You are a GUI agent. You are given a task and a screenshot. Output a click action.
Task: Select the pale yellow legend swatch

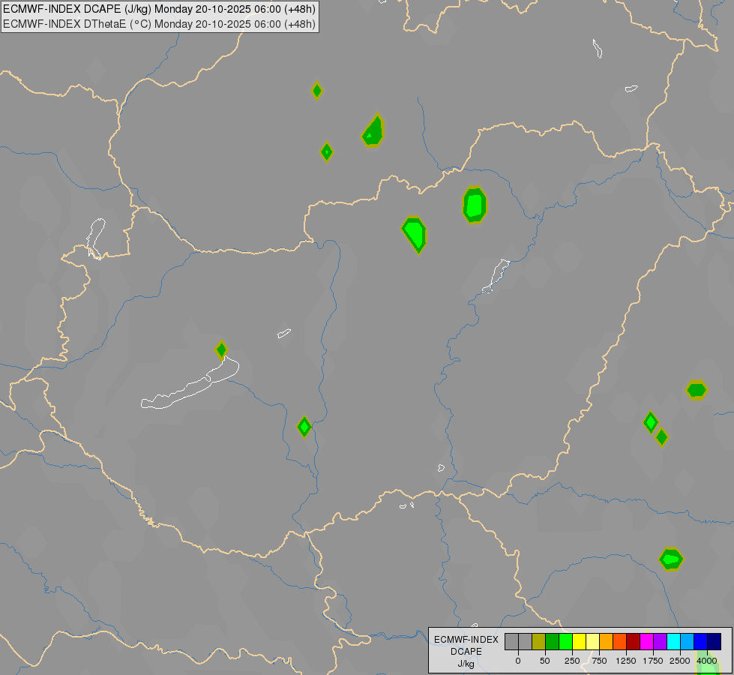pos(592,642)
